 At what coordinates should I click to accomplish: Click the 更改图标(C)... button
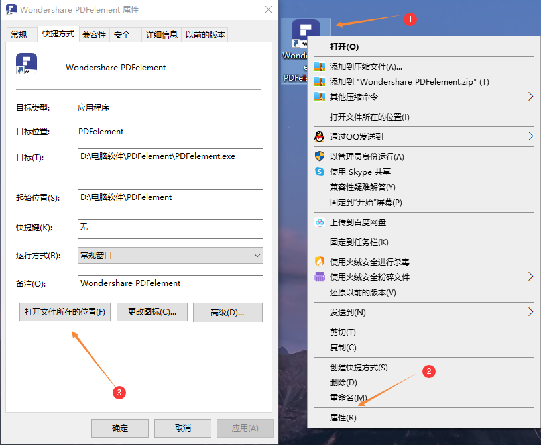(152, 312)
